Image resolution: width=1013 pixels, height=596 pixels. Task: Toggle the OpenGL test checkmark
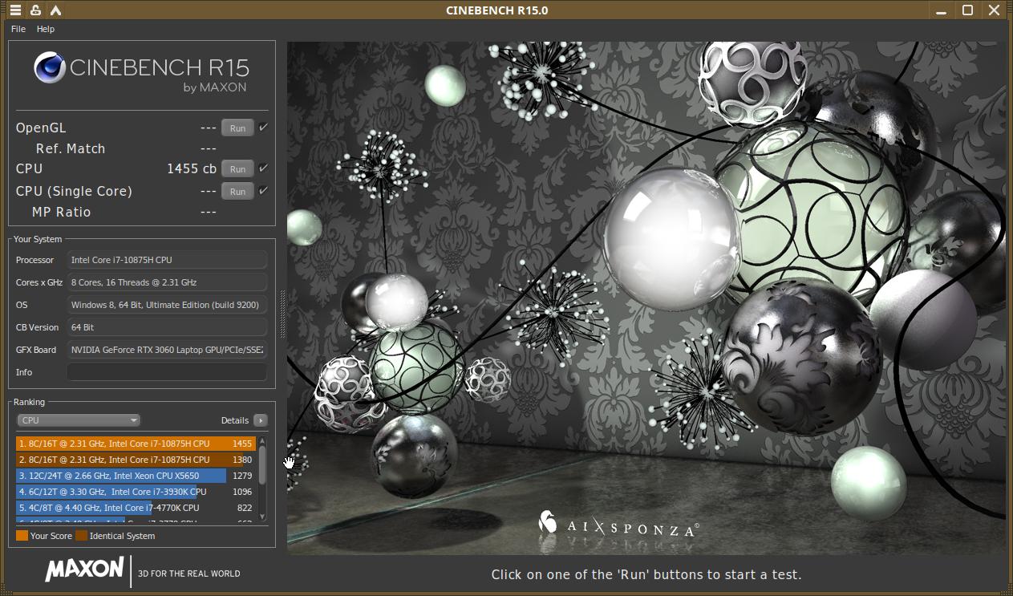(264, 128)
